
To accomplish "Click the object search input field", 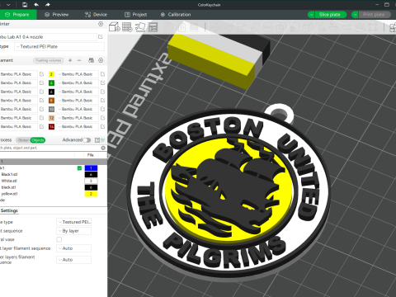I will (x=49, y=148).
